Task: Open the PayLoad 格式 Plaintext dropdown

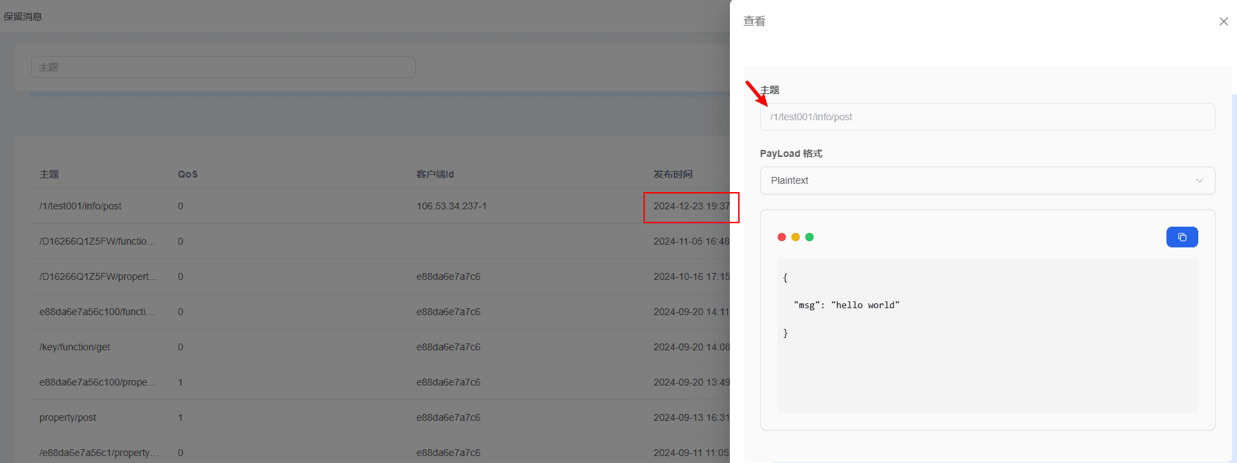Action: click(x=987, y=180)
